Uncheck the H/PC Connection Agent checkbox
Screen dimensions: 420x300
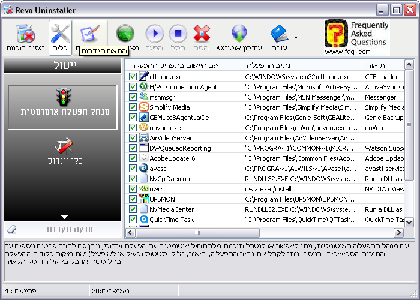(133, 87)
